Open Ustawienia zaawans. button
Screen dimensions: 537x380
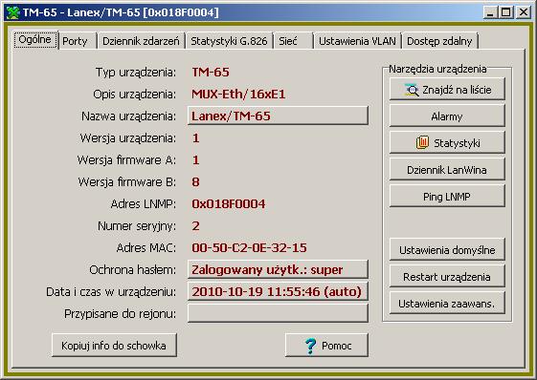(x=447, y=303)
